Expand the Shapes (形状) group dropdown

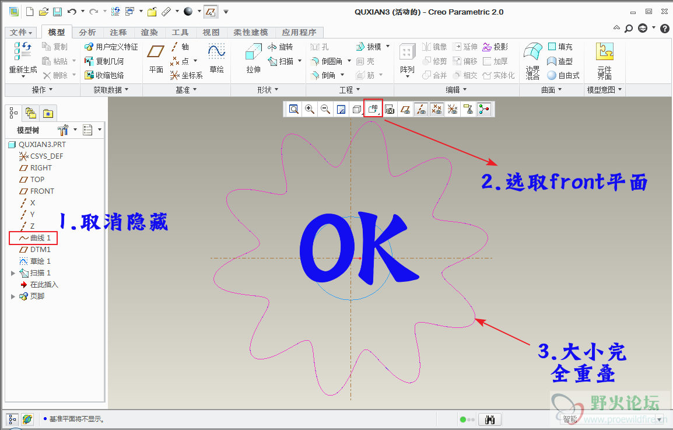point(268,90)
